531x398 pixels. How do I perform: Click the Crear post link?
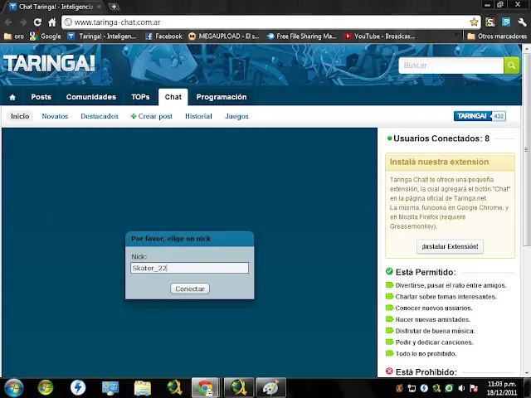click(152, 116)
